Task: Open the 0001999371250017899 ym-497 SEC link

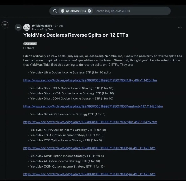Action: [89, 148]
